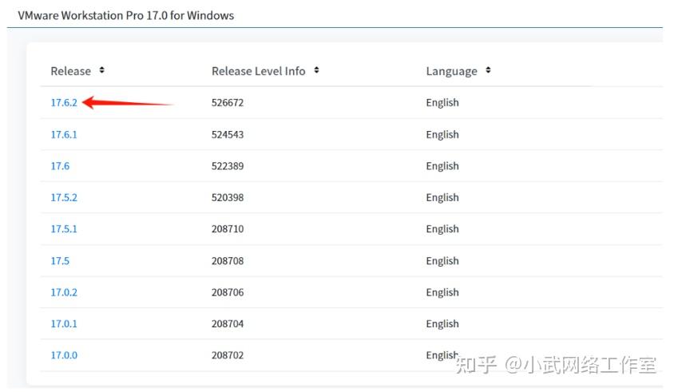Open release 17.0.2 link
This screenshot has height=392, width=674.
[x=64, y=292]
